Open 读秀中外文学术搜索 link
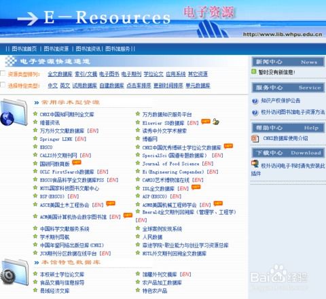Viewport: 326px width, 299px height. pos(164,131)
